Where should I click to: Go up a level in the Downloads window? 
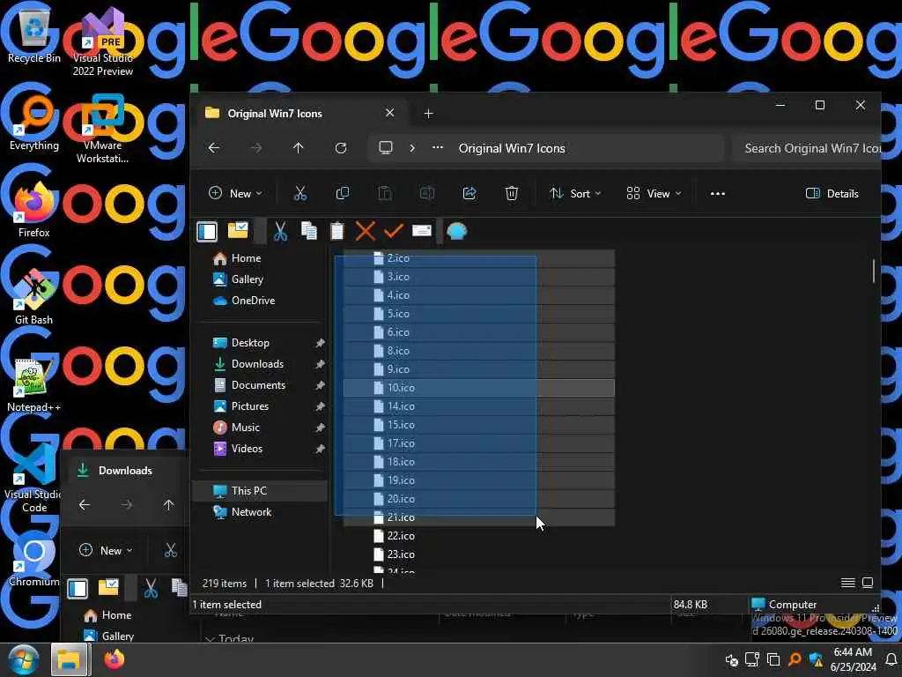click(x=168, y=505)
